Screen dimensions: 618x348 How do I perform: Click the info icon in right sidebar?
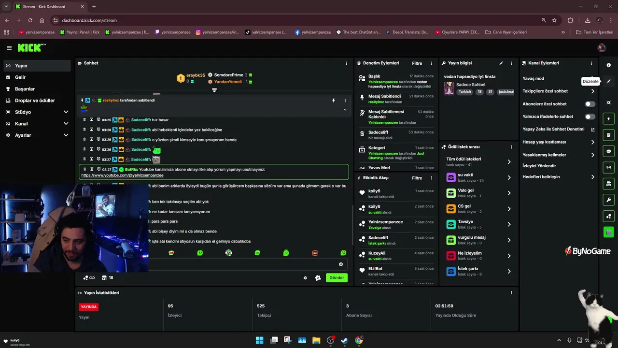click(608, 65)
